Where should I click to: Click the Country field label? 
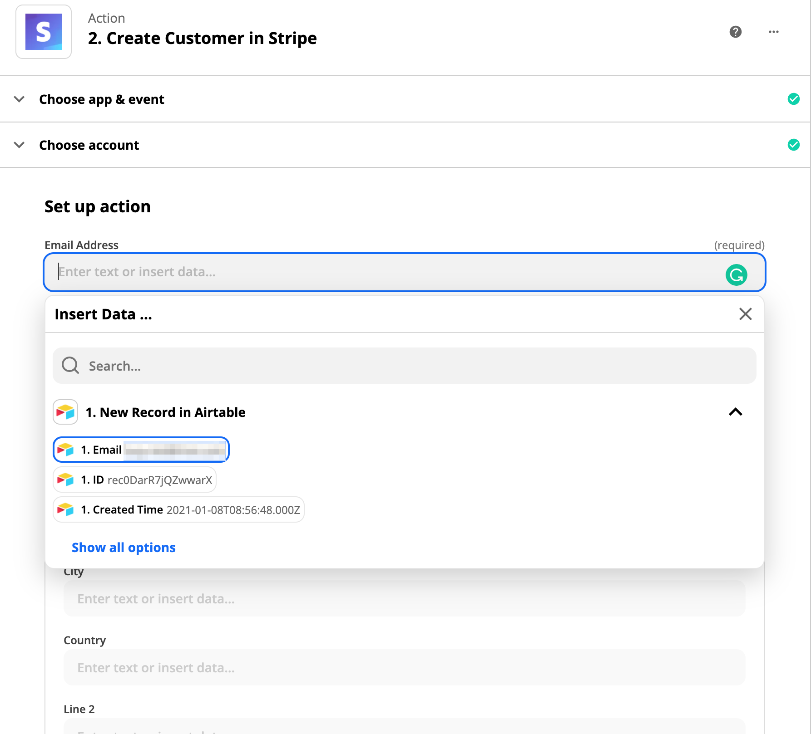coord(84,640)
